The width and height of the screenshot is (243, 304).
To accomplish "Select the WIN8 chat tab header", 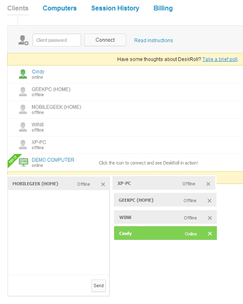I will point(165,217).
